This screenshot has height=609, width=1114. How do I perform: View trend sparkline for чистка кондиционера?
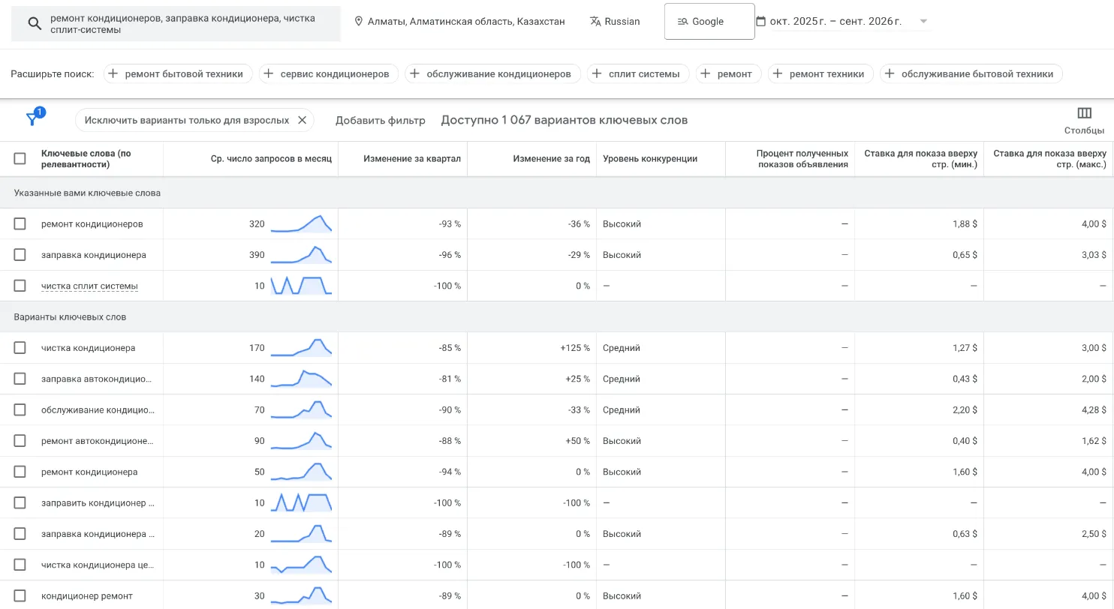(301, 348)
